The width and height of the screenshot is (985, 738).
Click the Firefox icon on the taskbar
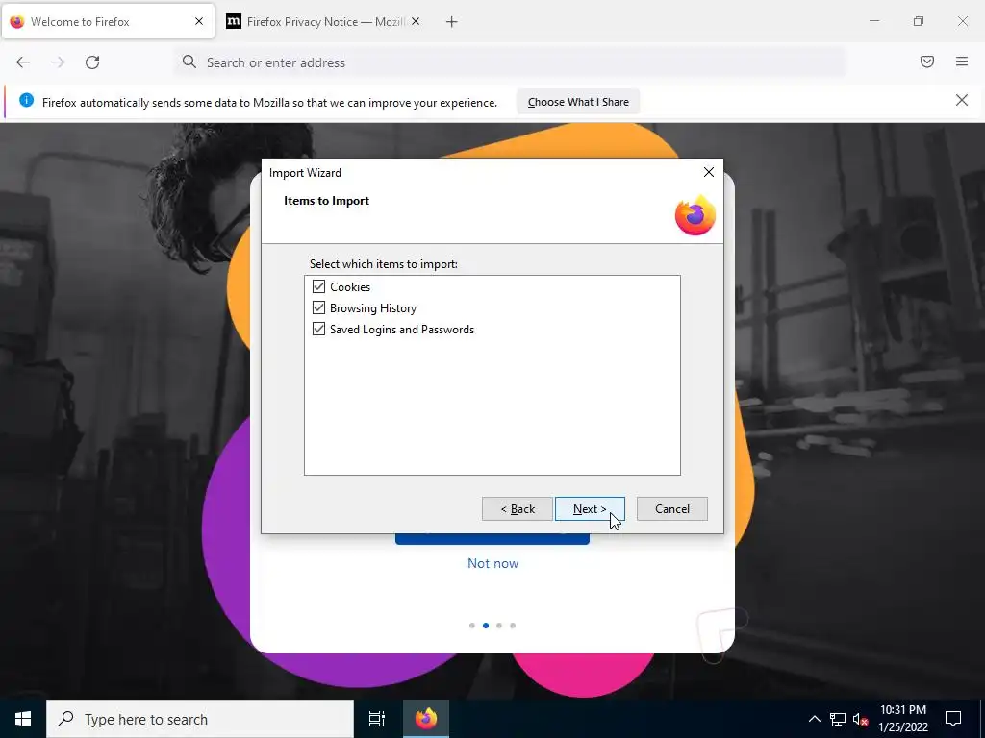coord(426,719)
